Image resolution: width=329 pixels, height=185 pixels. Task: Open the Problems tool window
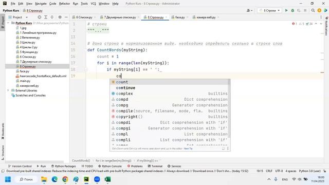135,166
